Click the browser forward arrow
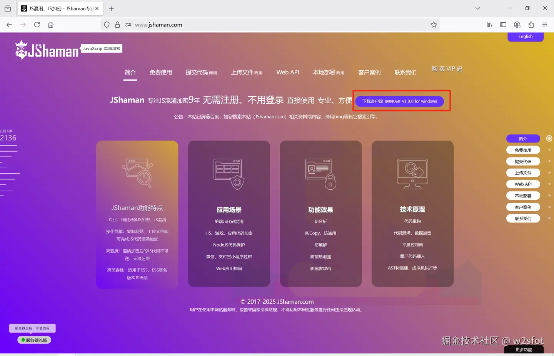The height and width of the screenshot is (356, 554). 23,25
